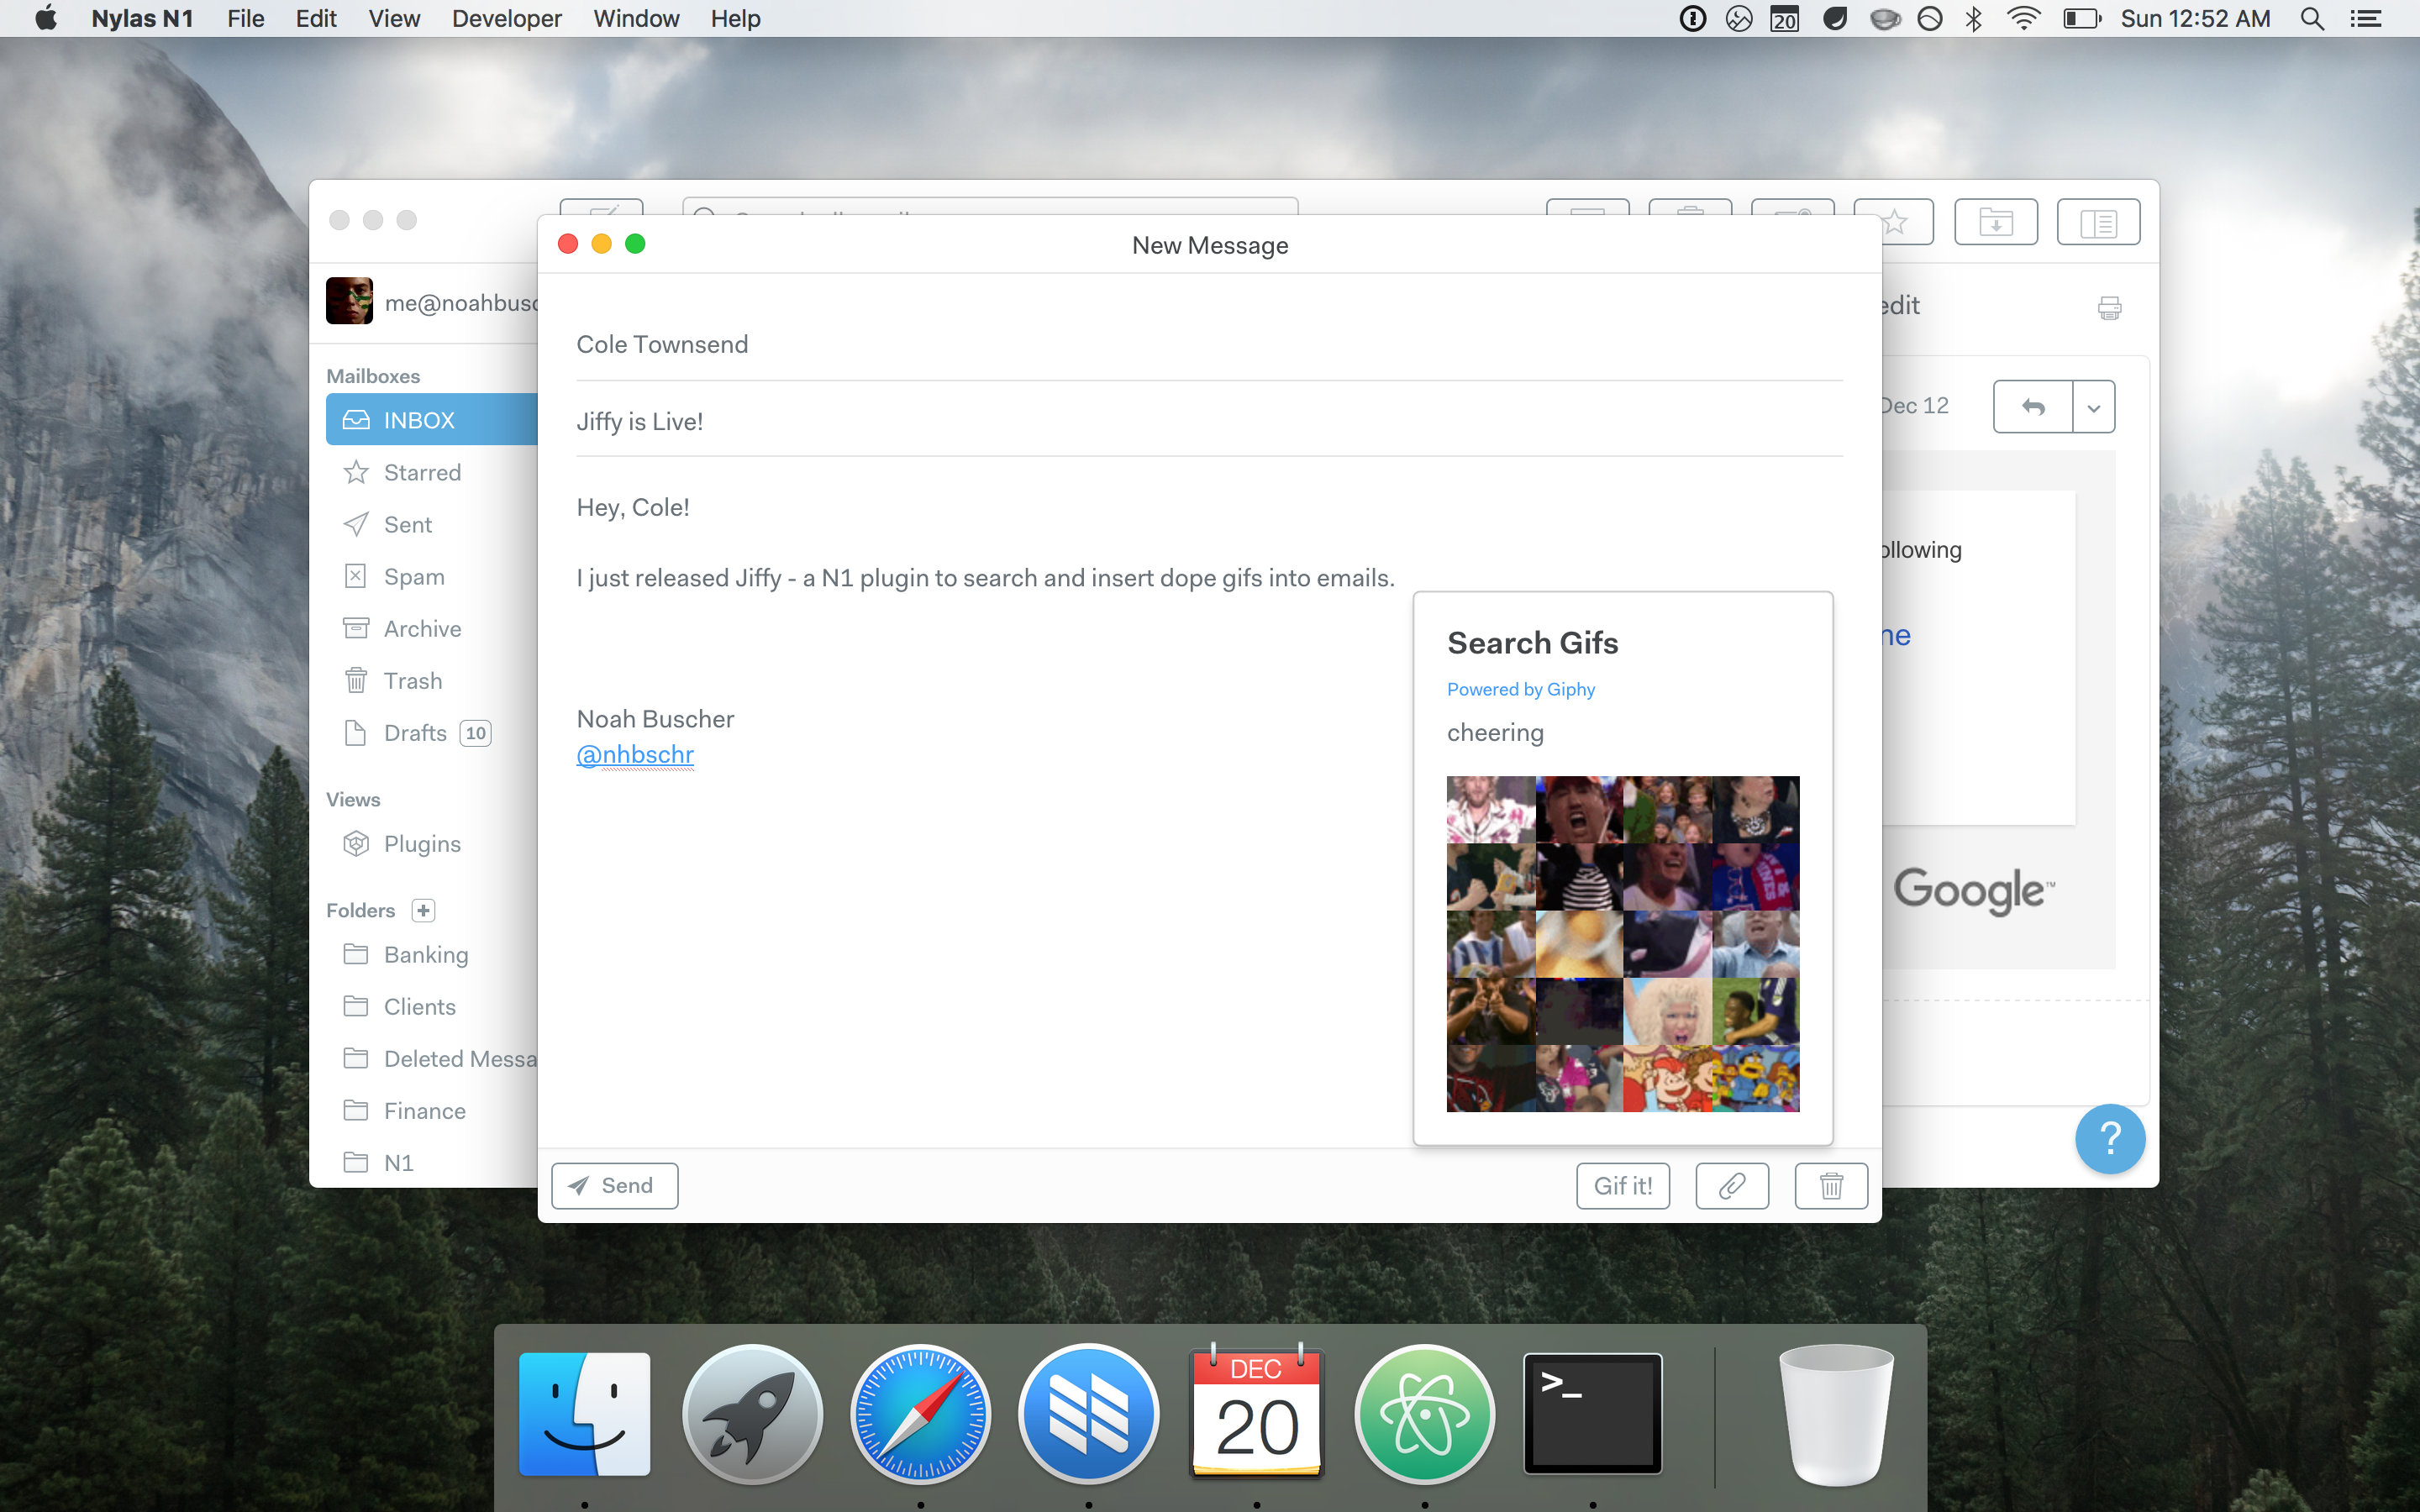Click the discard draft trash icon
Screen dimensions: 2420x1512
(1831, 1185)
